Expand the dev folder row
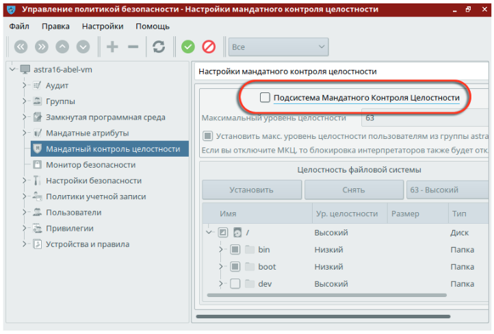 (x=221, y=283)
